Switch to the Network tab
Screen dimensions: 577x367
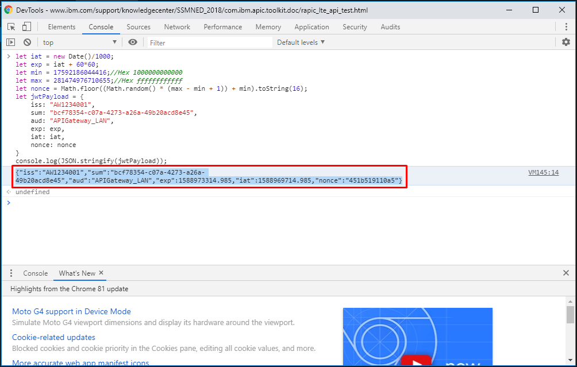pyautogui.click(x=177, y=26)
